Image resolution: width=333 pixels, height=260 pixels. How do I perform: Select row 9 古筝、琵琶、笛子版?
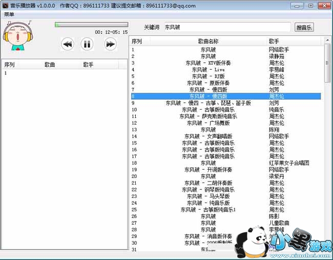click(x=226, y=103)
